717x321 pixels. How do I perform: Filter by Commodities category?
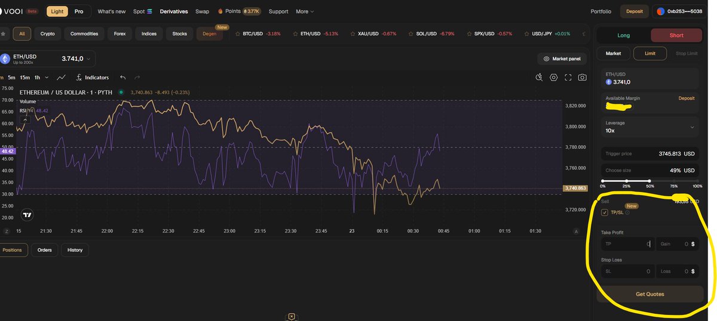84,33
